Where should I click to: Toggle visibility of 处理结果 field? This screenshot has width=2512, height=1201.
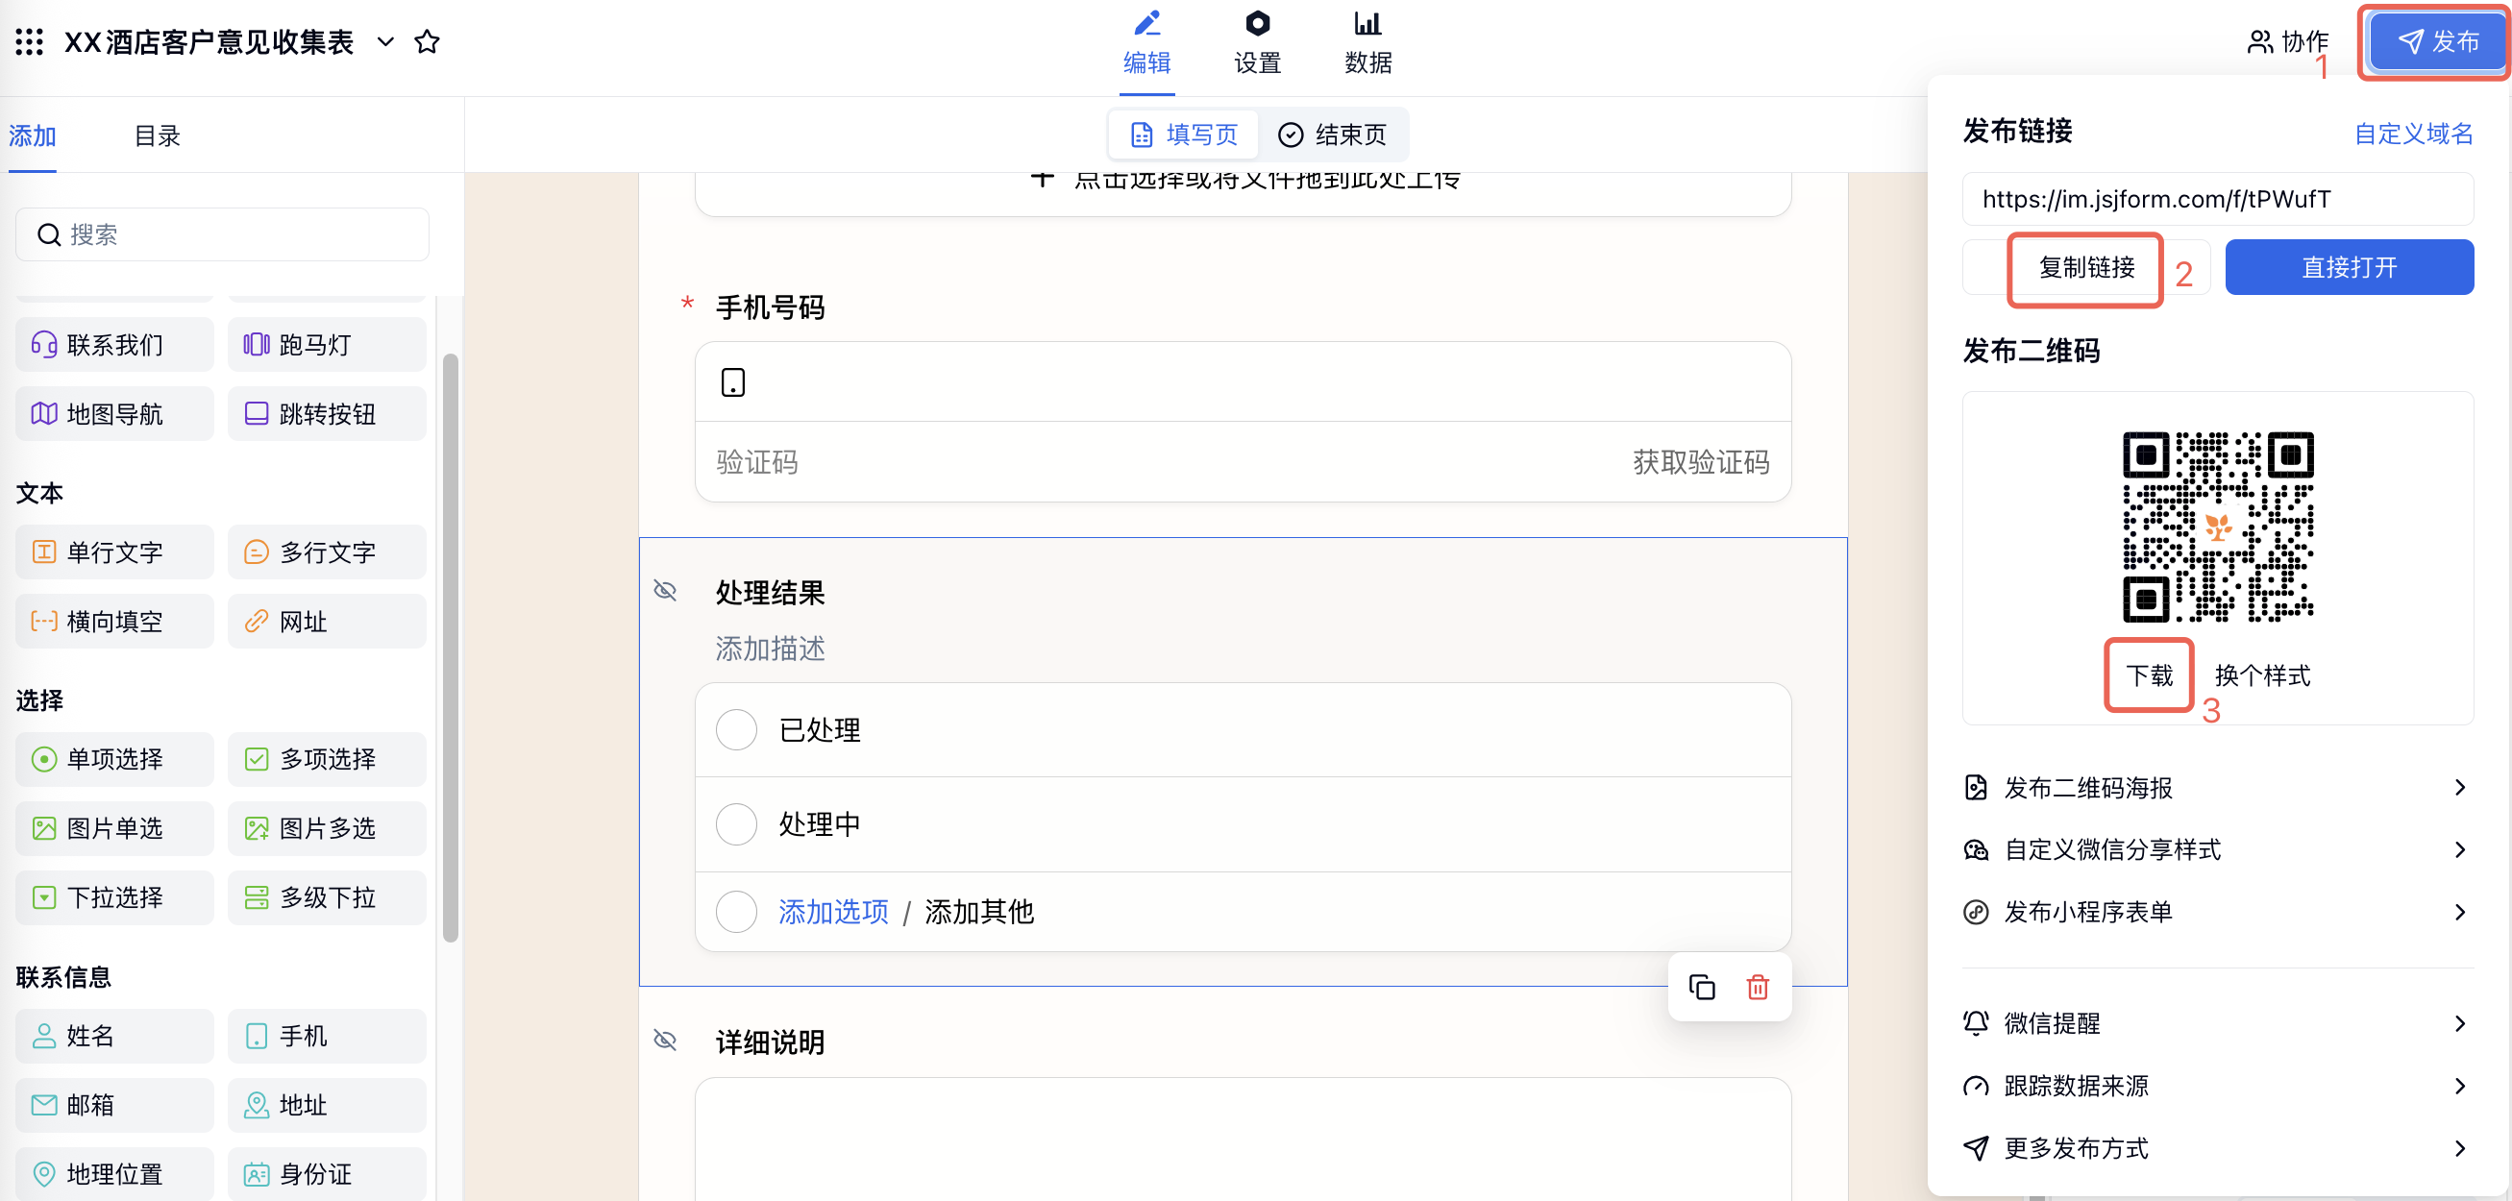[665, 591]
